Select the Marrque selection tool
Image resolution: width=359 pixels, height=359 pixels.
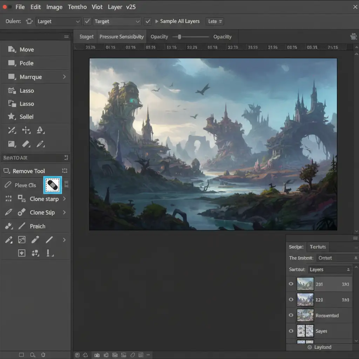31,77
